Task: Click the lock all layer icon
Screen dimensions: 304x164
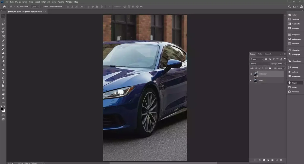Action: click(x=270, y=68)
